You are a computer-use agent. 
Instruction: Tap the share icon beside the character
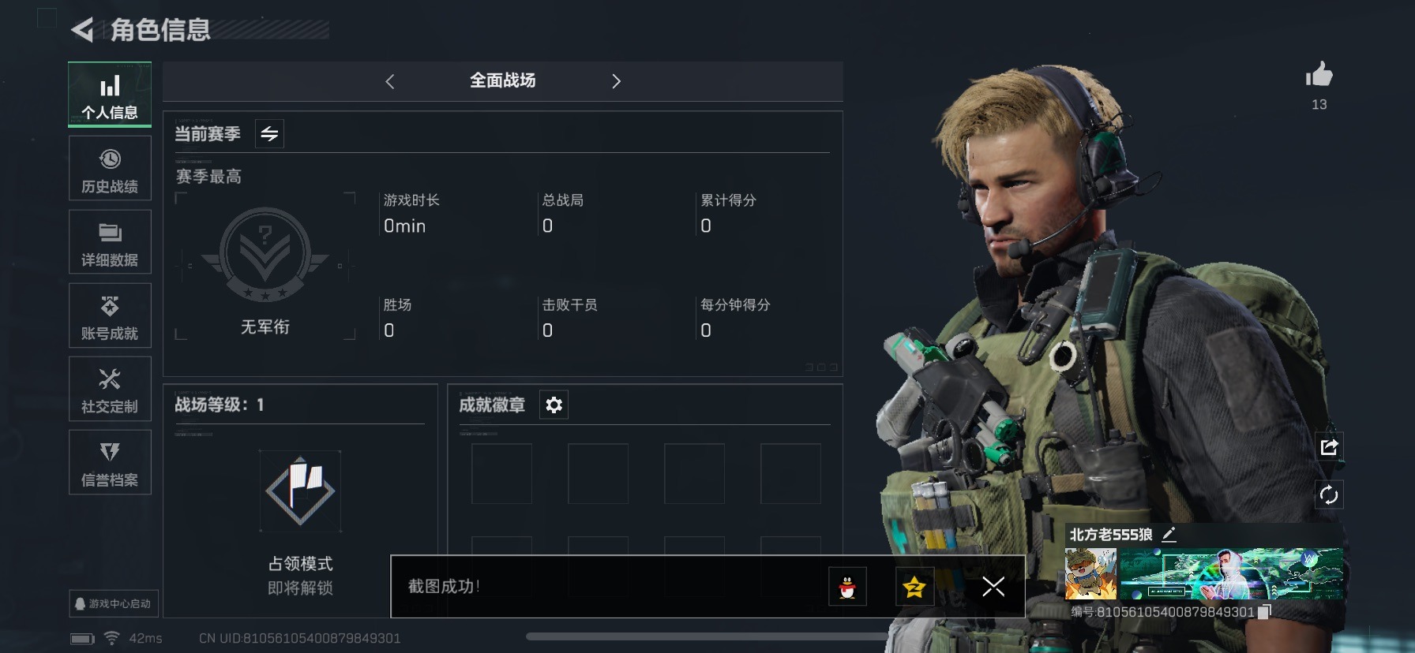point(1329,447)
